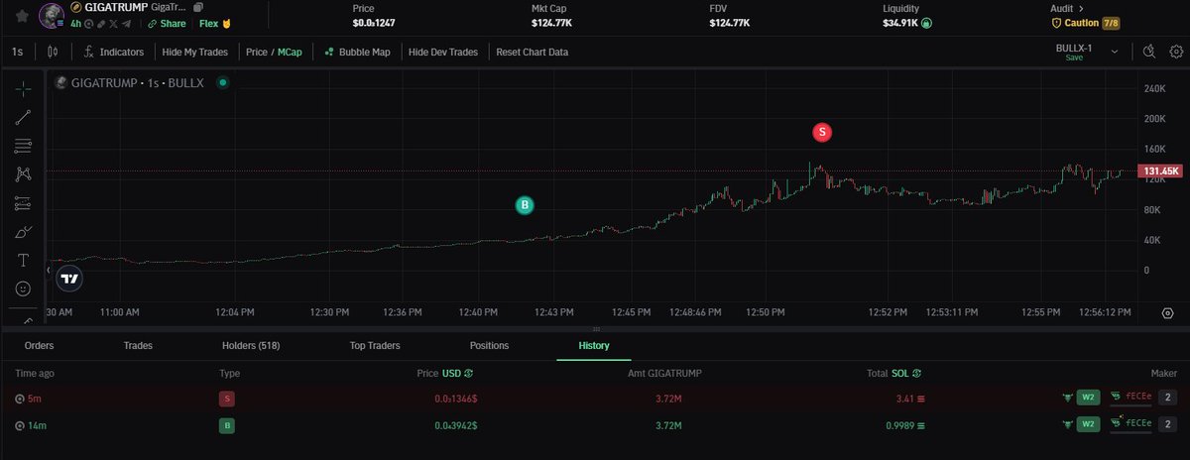Select the History tab
This screenshot has height=460, width=1190.
click(x=595, y=346)
